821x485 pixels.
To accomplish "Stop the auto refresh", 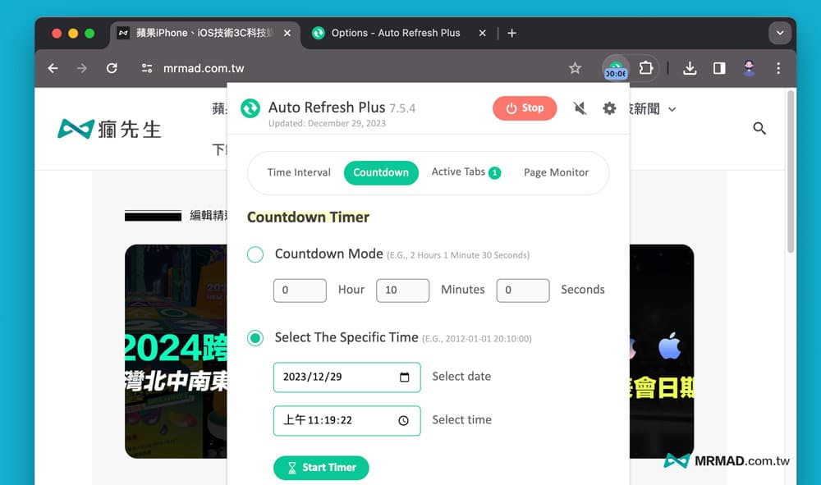I will [524, 108].
